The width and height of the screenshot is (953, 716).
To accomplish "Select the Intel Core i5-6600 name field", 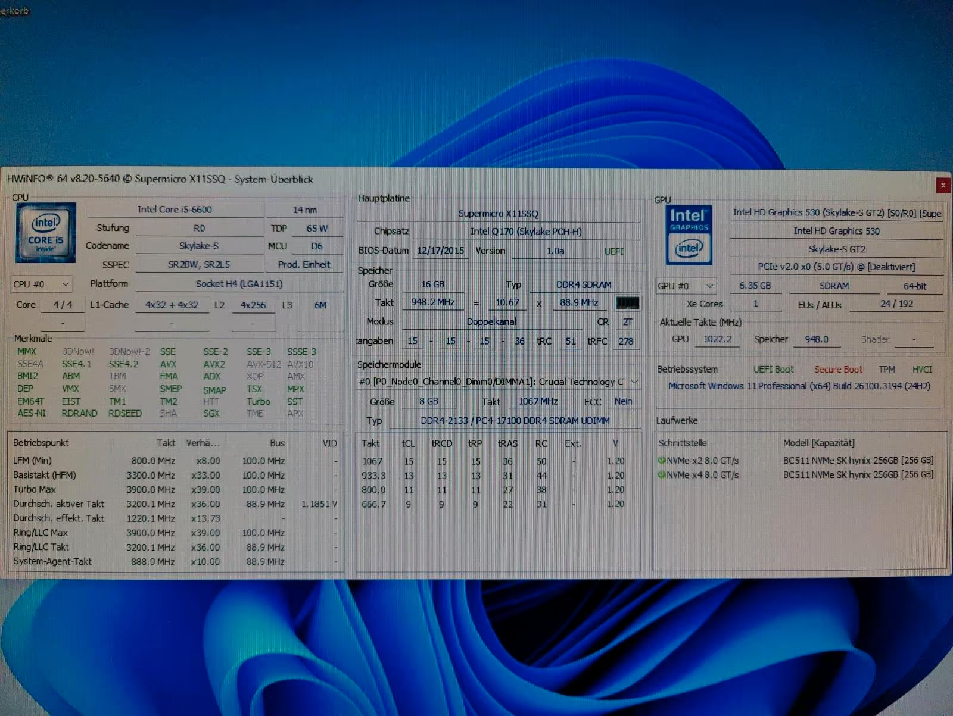I will click(x=175, y=210).
